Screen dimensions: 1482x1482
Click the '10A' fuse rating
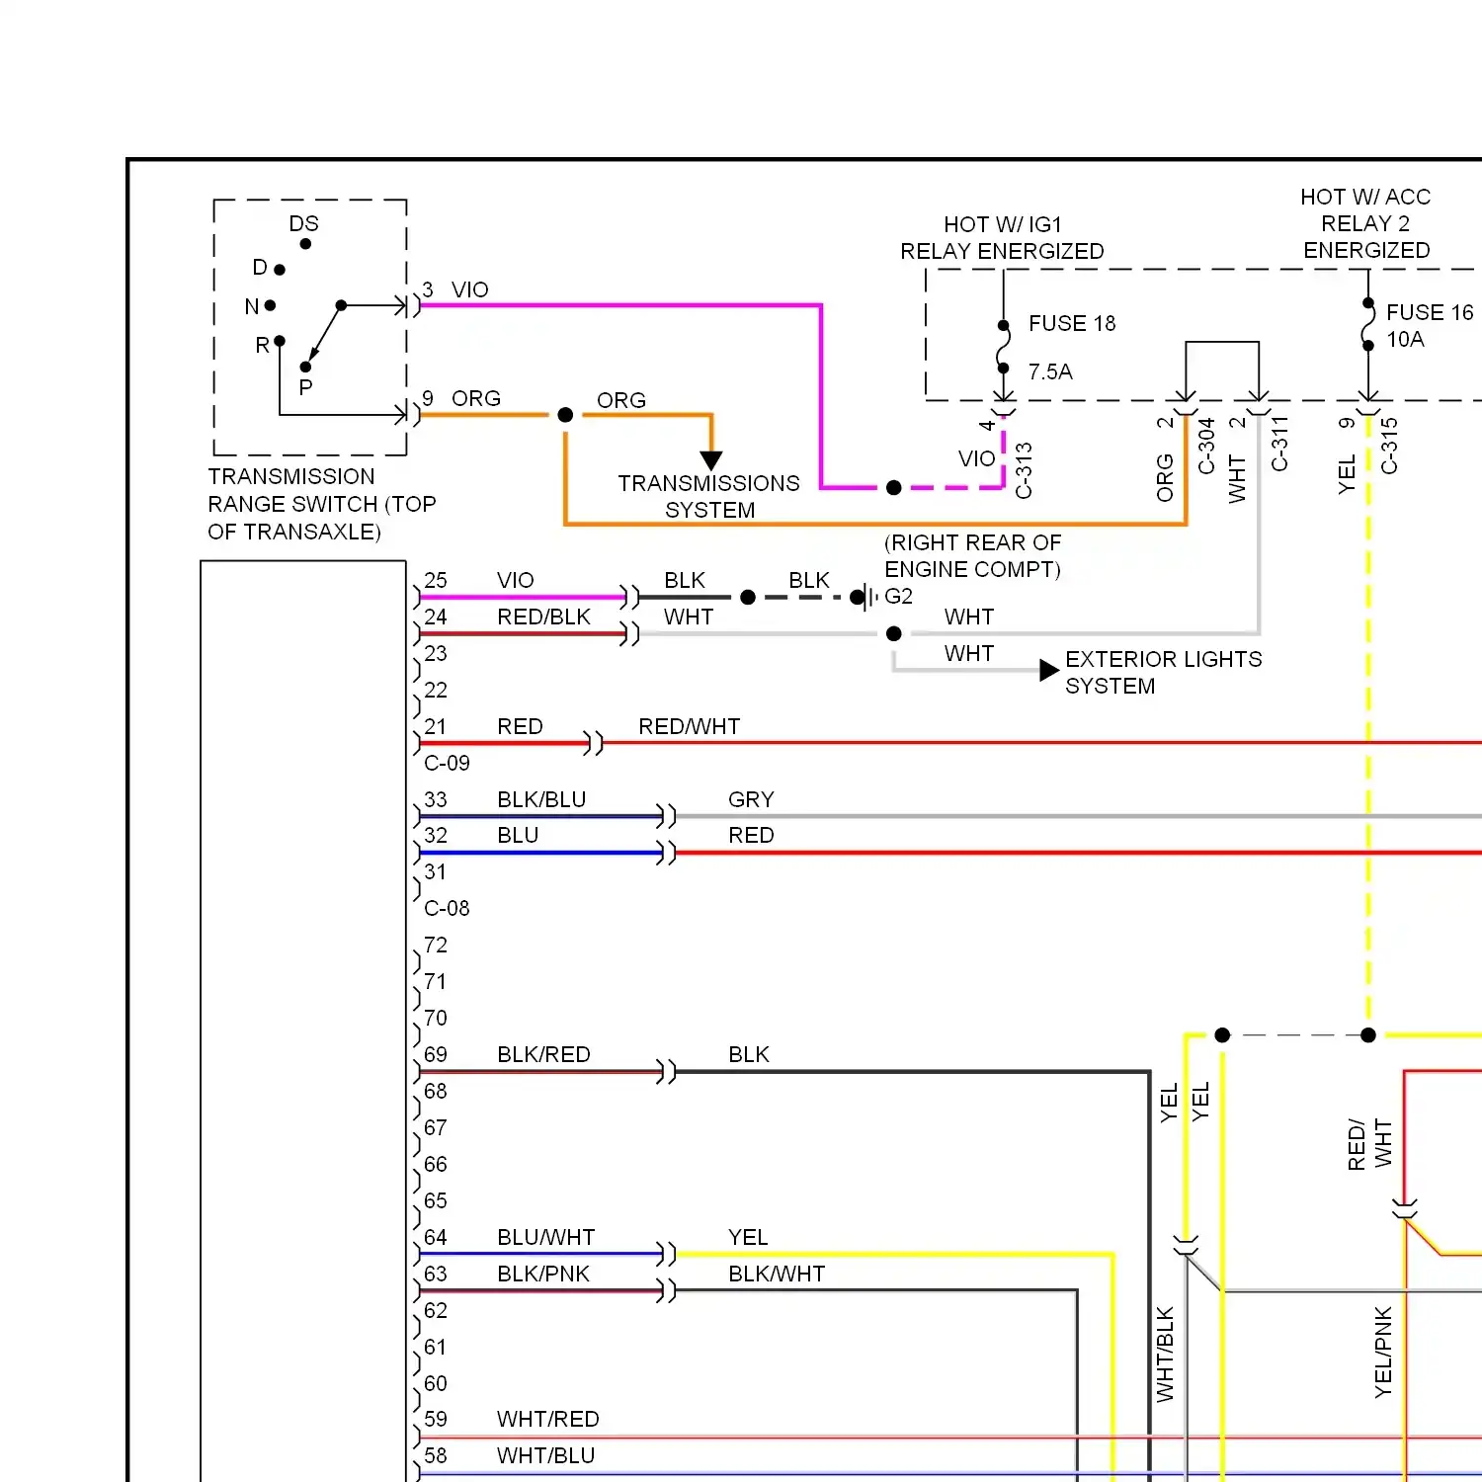tap(1405, 339)
